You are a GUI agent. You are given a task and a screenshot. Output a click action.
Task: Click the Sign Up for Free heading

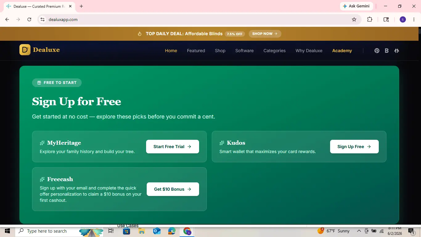pos(76,102)
